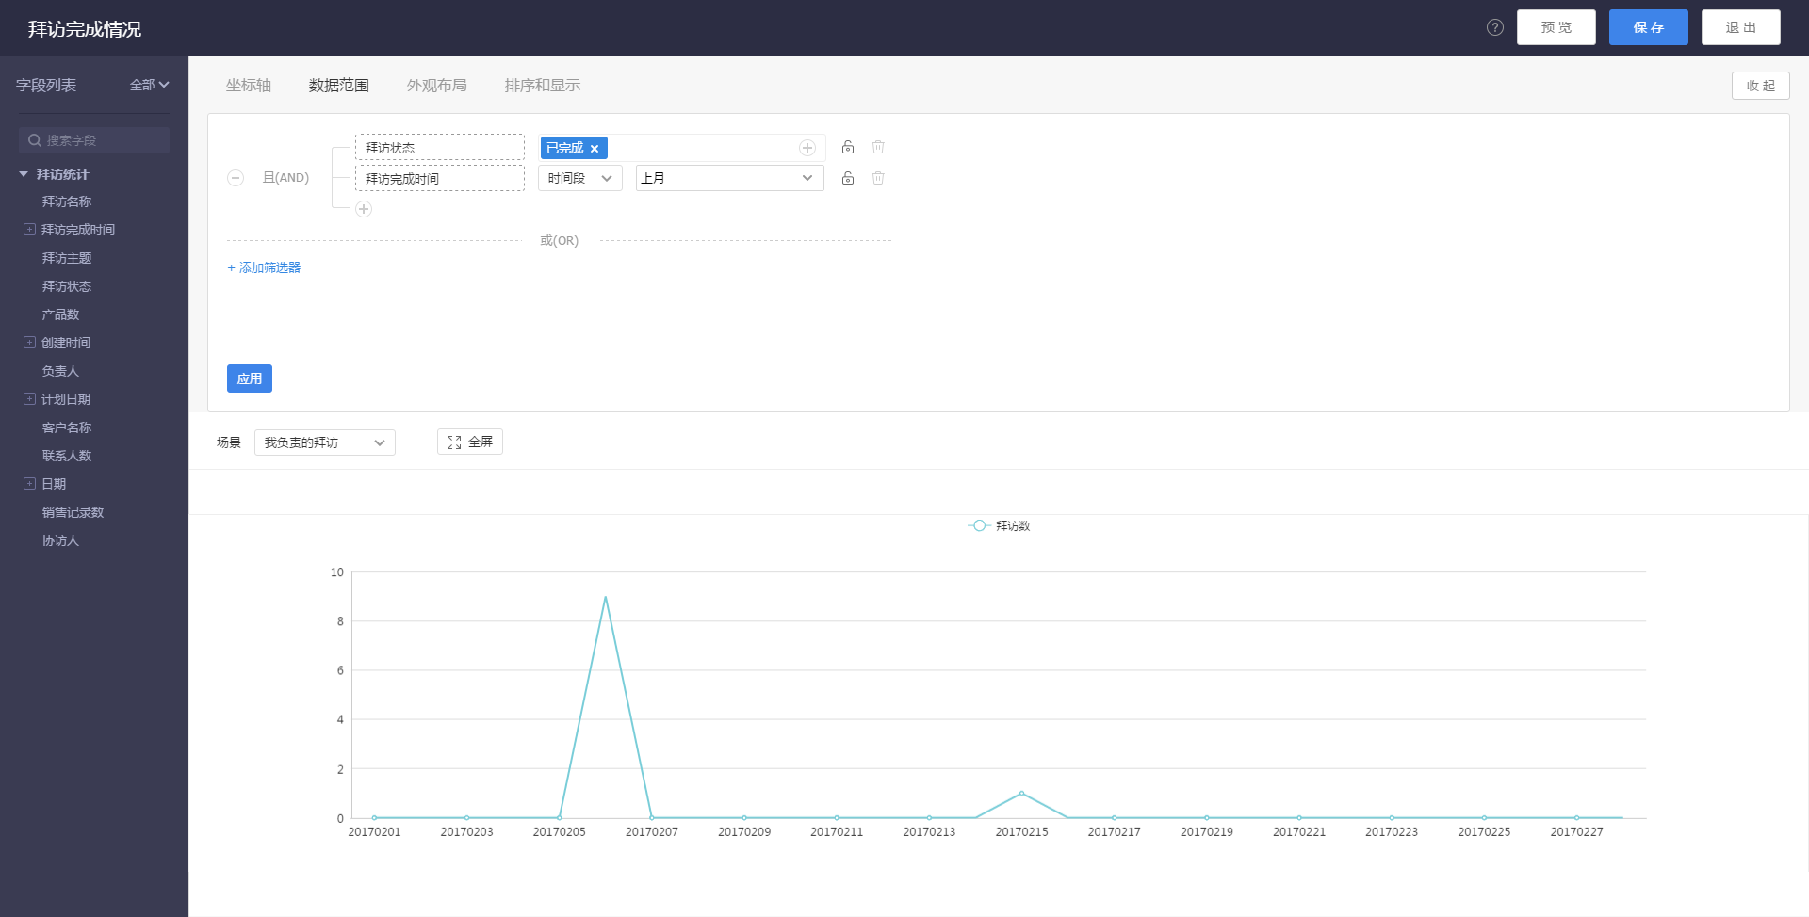The width and height of the screenshot is (1809, 917).
Task: Open the 我负责的拜访 scene dropdown
Action: pos(325,442)
